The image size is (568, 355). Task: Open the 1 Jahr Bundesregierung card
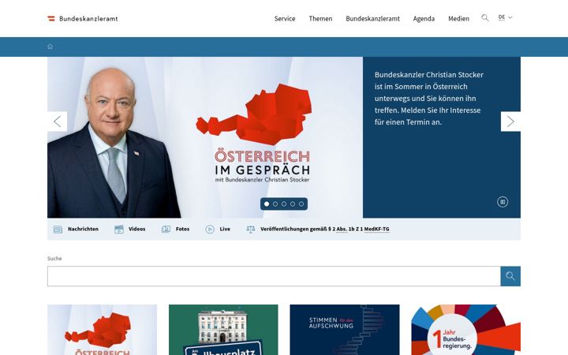(466, 330)
